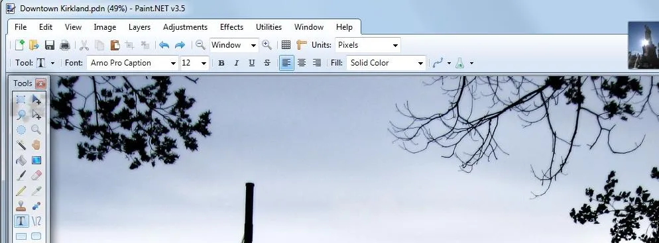The height and width of the screenshot is (243, 659).
Task: Open the Fill dropdown showing Solid Color
Action: coord(387,63)
